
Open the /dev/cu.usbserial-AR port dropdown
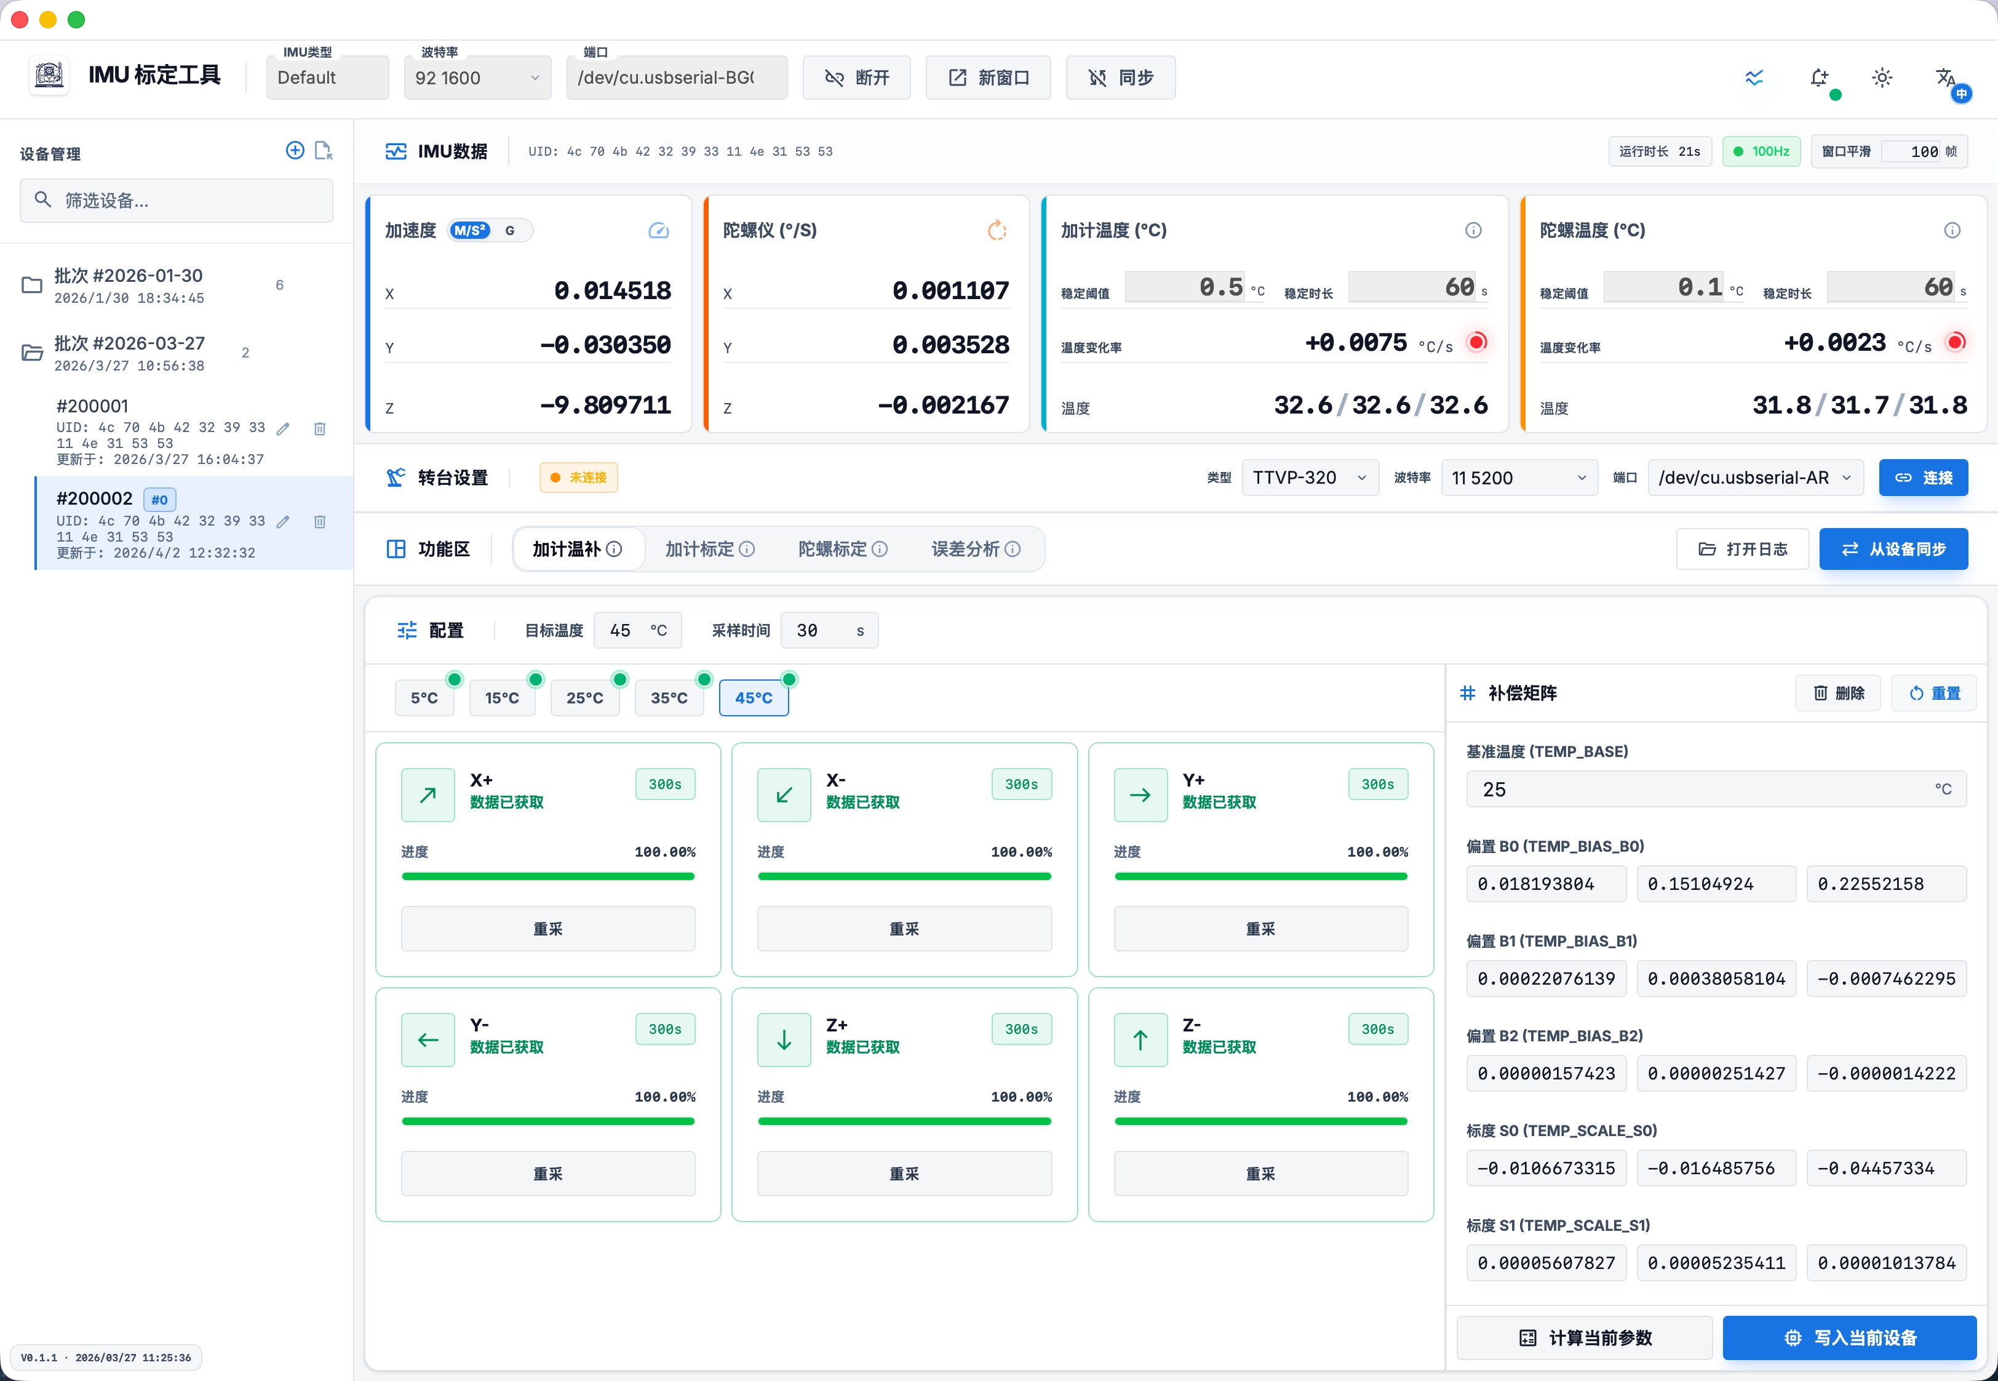[1756, 478]
